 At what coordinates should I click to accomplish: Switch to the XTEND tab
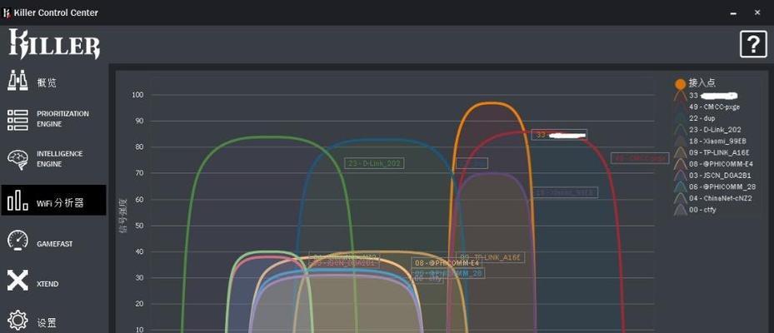tap(47, 284)
